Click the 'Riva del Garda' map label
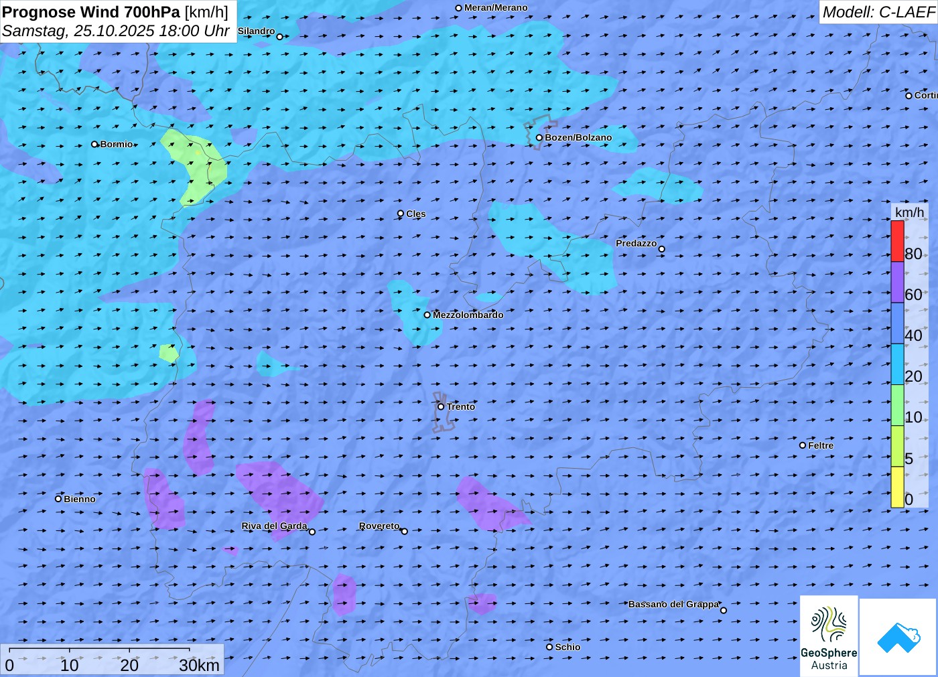The width and height of the screenshot is (938, 677). pyautogui.click(x=275, y=526)
